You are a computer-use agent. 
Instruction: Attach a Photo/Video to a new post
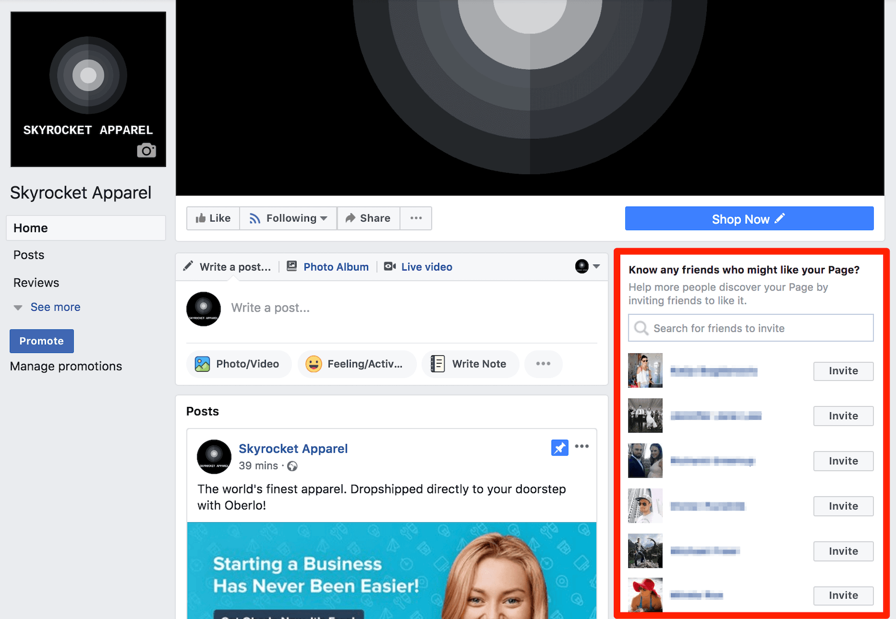click(238, 364)
